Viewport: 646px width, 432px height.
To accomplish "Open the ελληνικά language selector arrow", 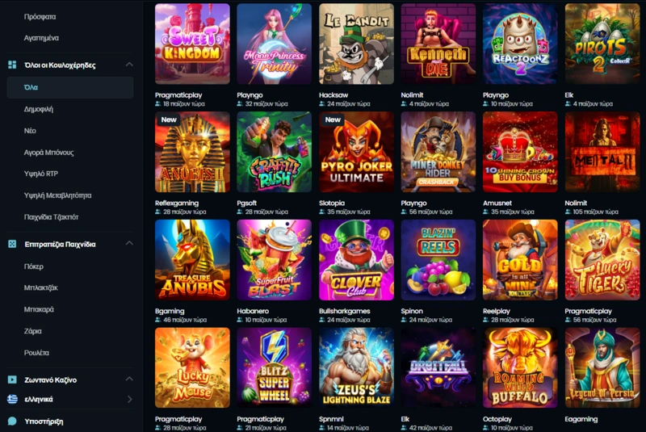I will (130, 399).
